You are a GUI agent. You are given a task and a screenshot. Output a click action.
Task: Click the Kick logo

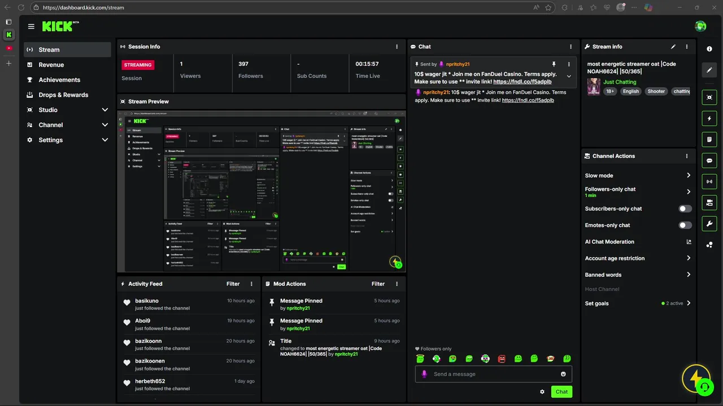[58, 26]
